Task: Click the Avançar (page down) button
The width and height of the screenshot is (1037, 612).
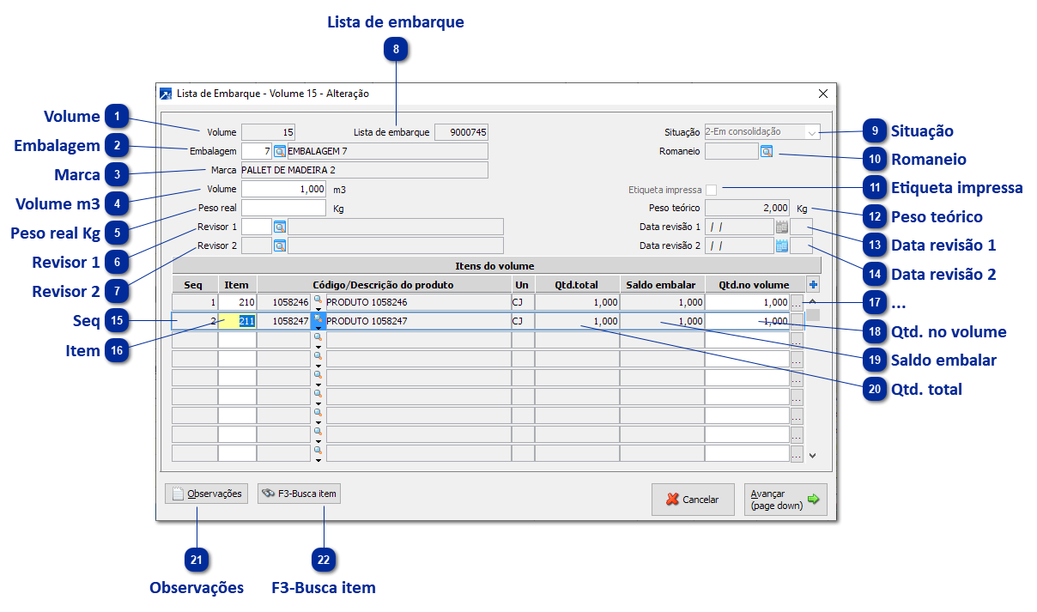Action: click(785, 500)
